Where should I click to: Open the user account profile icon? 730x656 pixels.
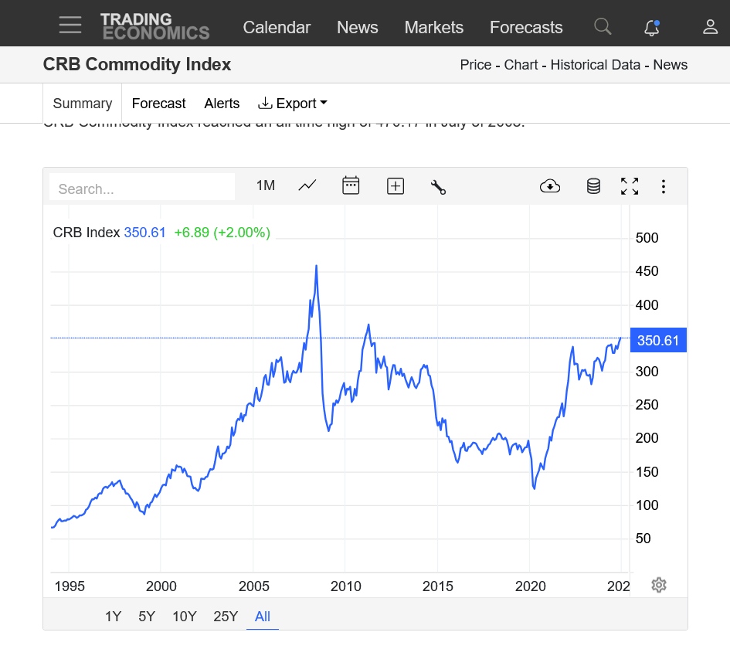click(710, 27)
